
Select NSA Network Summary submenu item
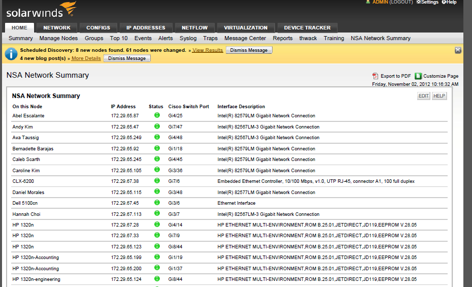tap(381, 38)
